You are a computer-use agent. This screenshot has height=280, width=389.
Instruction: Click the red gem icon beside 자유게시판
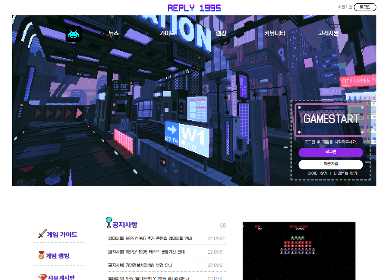[x=43, y=277]
